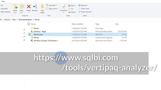This screenshot has height=90, width=161.
Task: Uncheck the Patrick.vpax item checkbox
Action: (x=30, y=34)
